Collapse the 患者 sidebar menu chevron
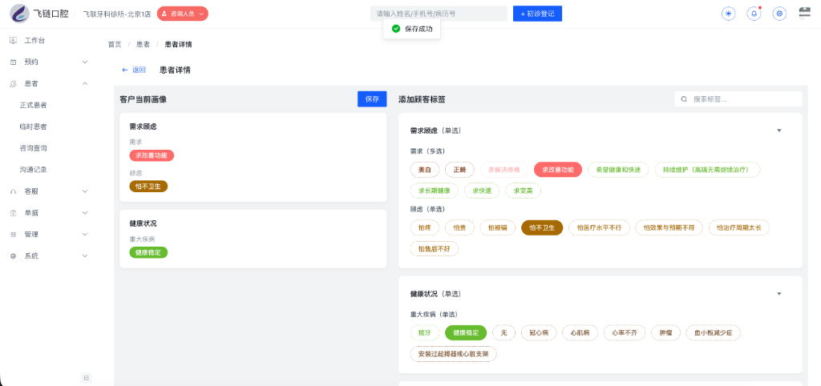This screenshot has height=386, width=821. point(85,83)
